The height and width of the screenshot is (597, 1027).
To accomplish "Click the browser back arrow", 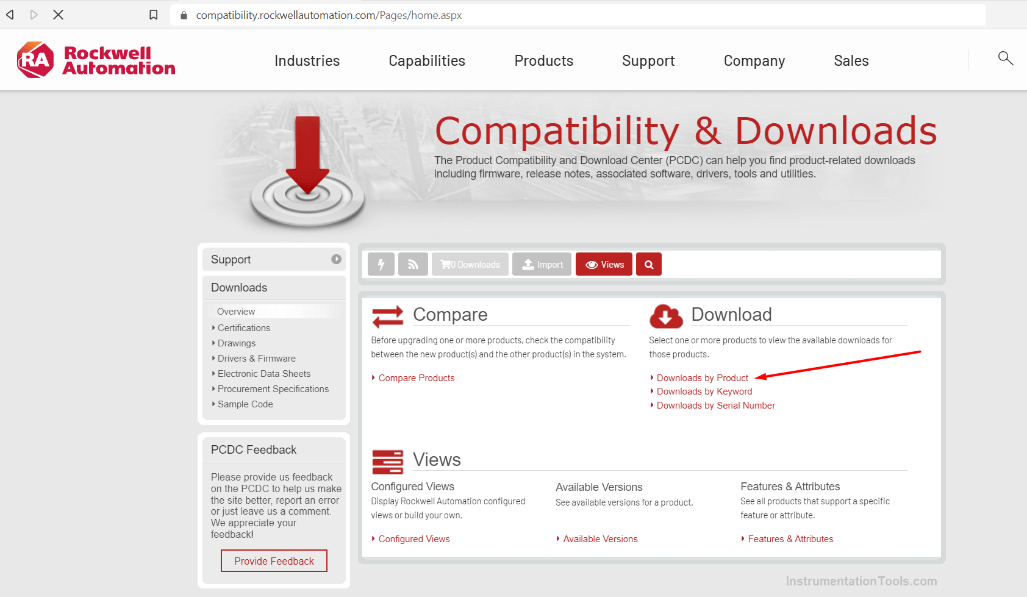I will click(x=10, y=15).
